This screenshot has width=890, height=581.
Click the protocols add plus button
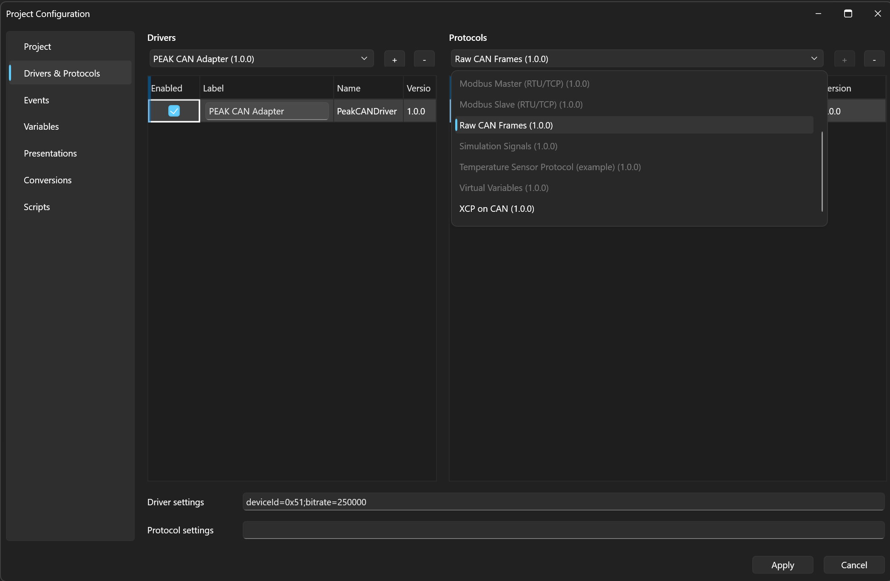pyautogui.click(x=845, y=60)
